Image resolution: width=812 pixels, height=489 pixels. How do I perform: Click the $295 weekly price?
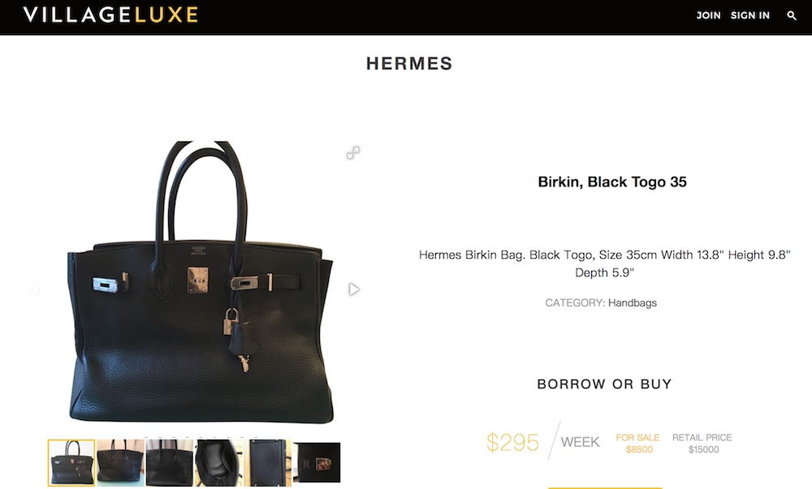point(512,443)
